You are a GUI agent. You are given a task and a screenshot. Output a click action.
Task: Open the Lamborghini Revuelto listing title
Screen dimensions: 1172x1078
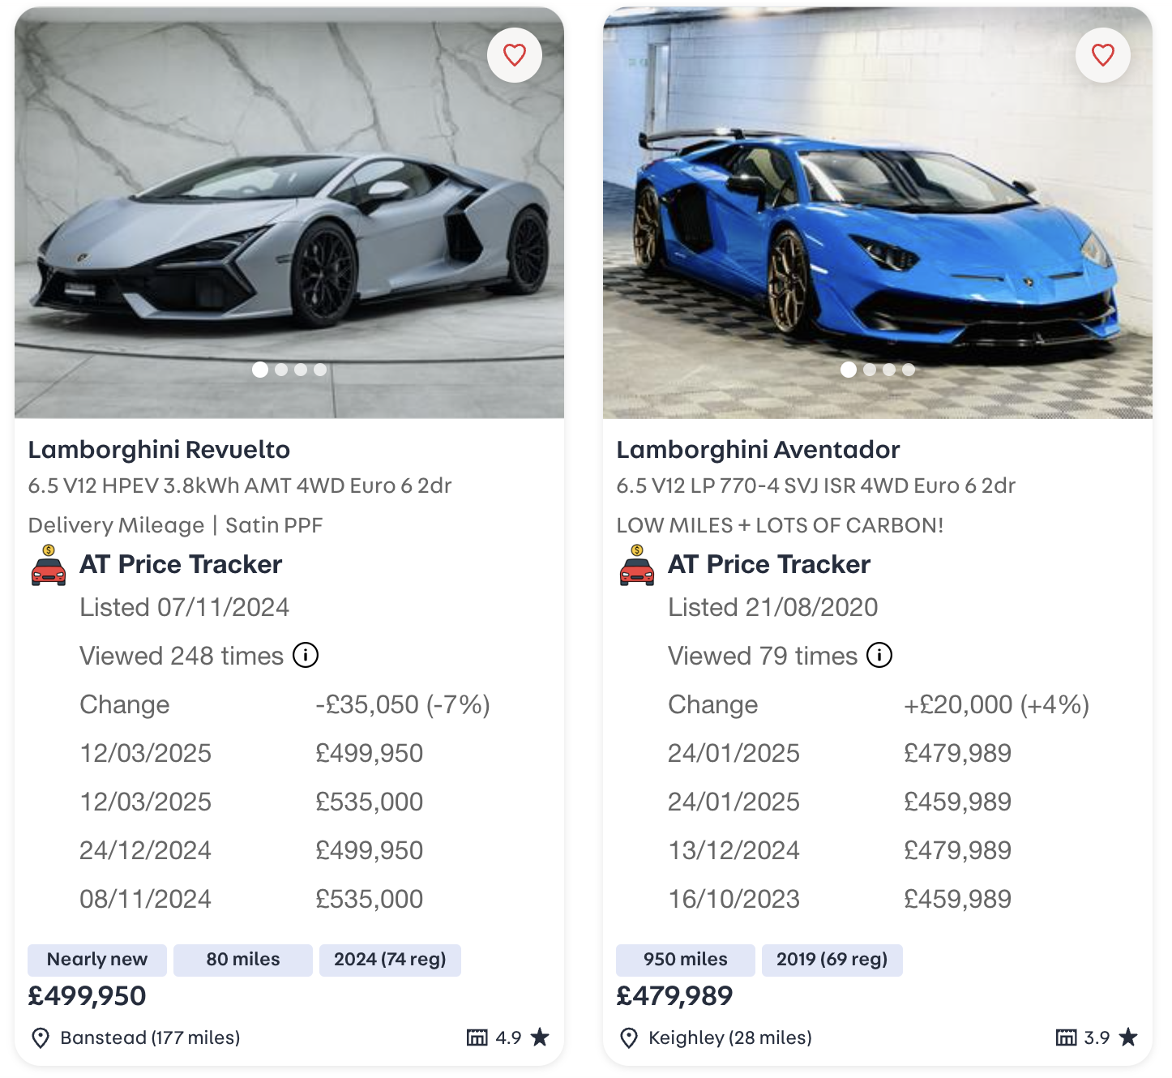pos(159,449)
